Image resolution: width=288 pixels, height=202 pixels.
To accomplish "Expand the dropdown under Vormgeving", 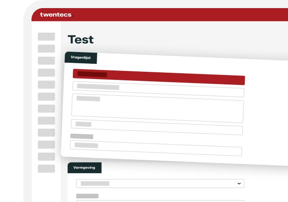I will (x=160, y=184).
